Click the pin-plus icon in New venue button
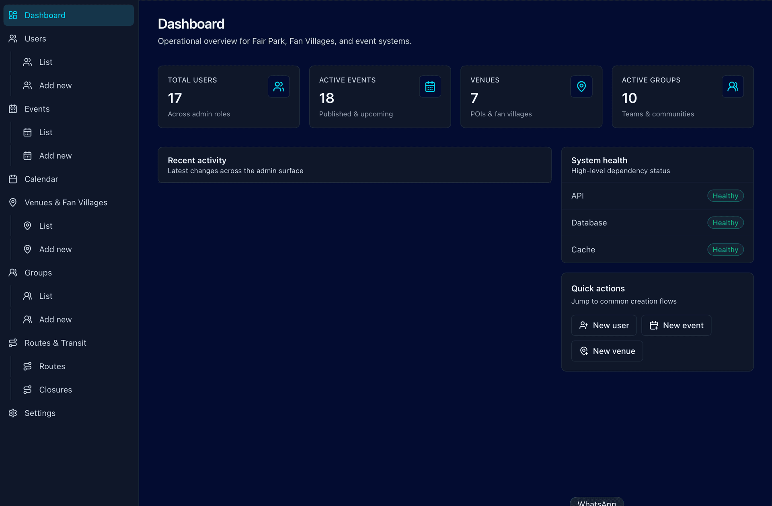772x506 pixels. pyautogui.click(x=584, y=351)
